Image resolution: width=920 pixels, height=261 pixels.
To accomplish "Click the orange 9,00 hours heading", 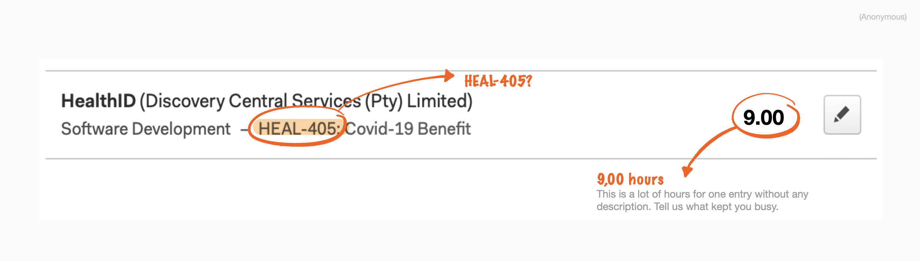I will pyautogui.click(x=630, y=179).
